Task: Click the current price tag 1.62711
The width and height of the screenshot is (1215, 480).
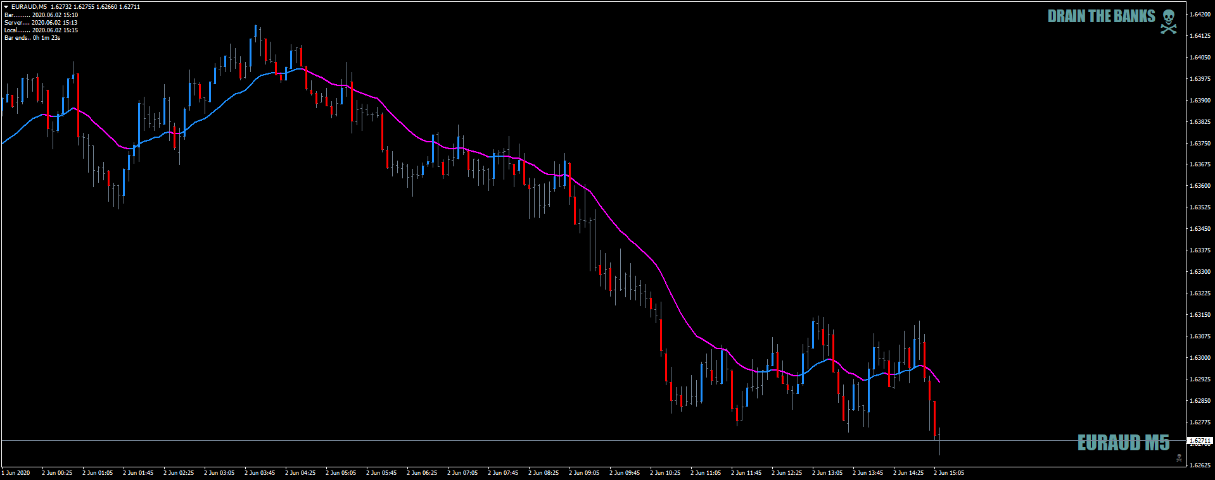Action: [x=1199, y=440]
